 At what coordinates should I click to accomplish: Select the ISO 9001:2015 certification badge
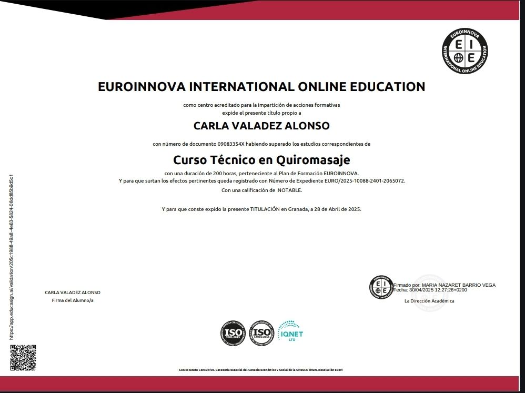pos(233,332)
